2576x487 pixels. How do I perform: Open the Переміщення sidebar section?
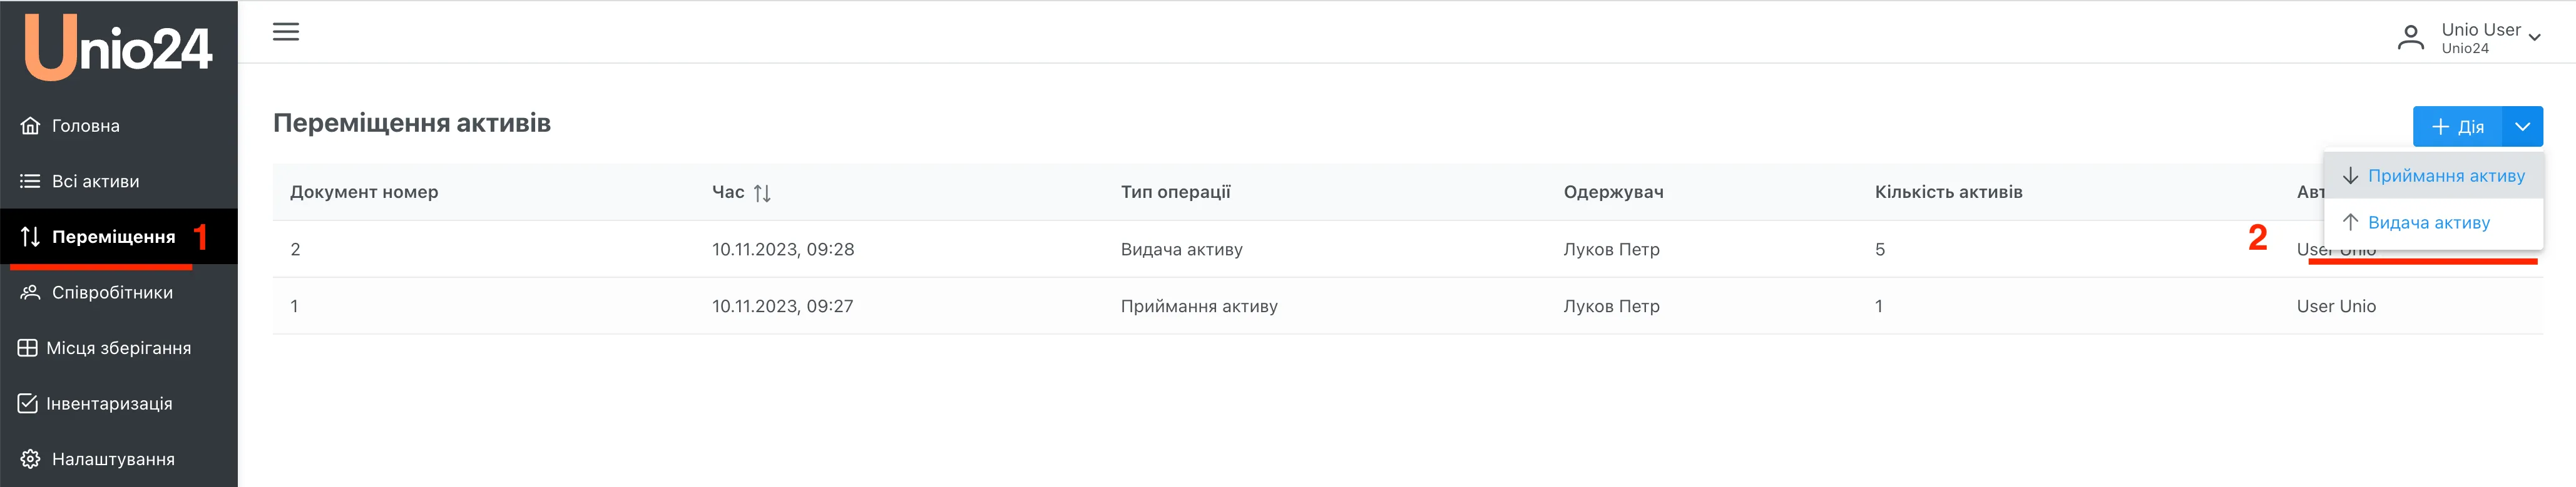[113, 237]
